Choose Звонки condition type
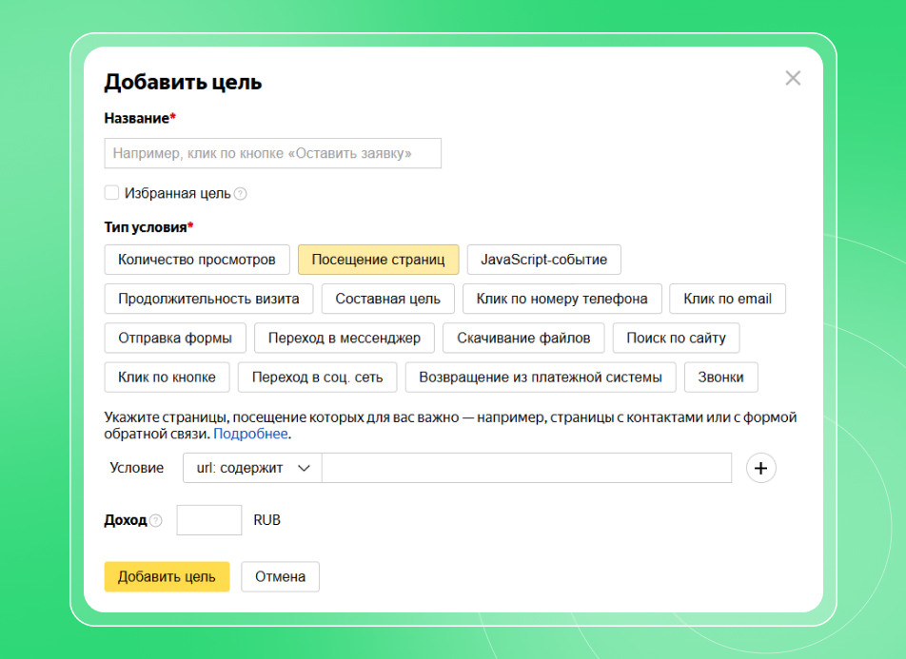Image resolution: width=906 pixels, height=659 pixels. [720, 378]
